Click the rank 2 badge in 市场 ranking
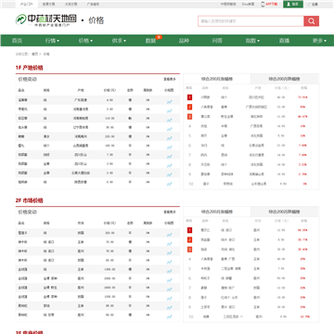The image size is (334, 334). 189,239
